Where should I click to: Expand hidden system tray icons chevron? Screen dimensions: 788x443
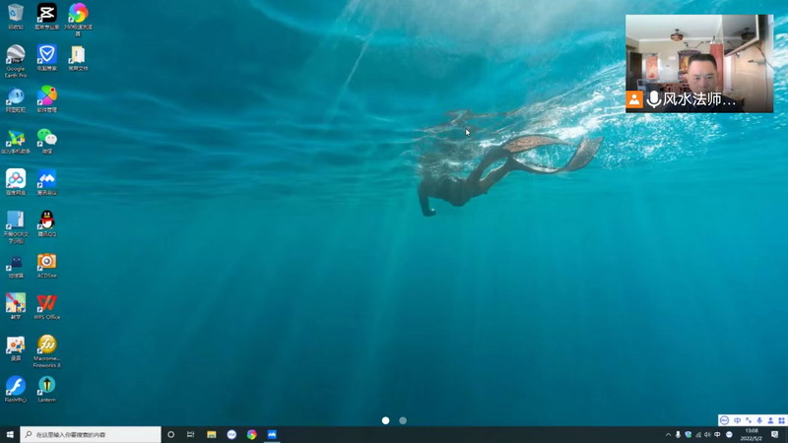click(668, 434)
